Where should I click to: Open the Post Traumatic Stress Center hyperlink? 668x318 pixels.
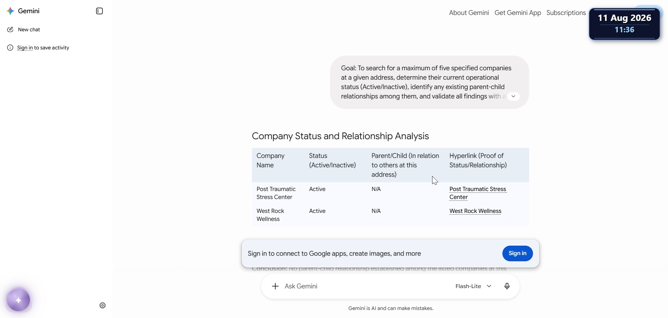(x=478, y=193)
